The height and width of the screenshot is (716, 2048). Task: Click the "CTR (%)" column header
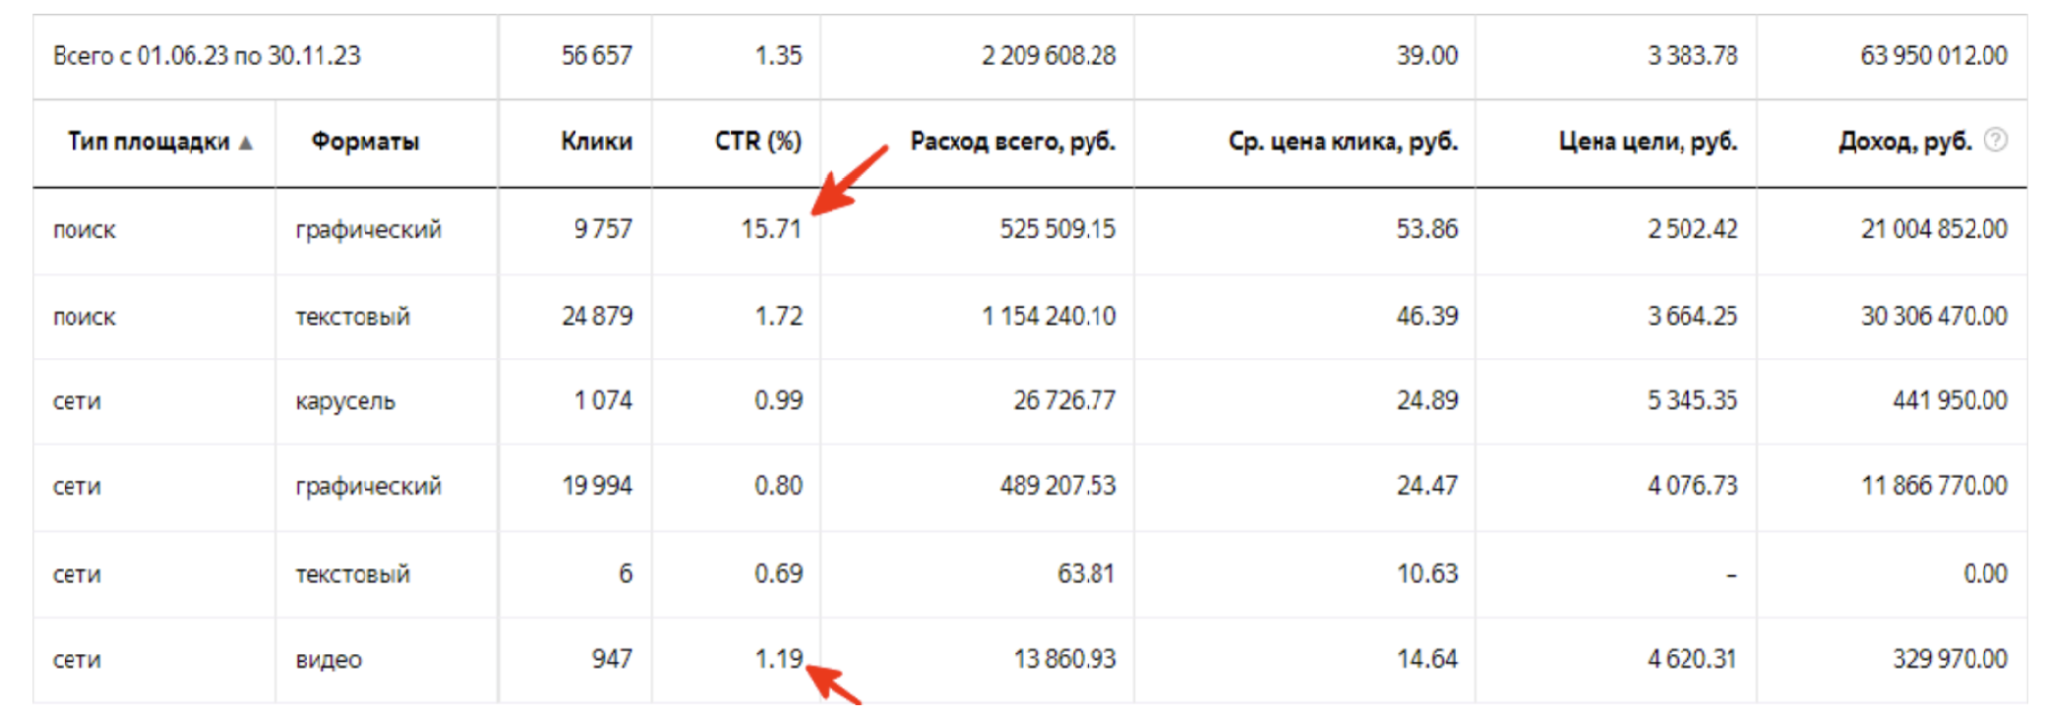pos(757,142)
